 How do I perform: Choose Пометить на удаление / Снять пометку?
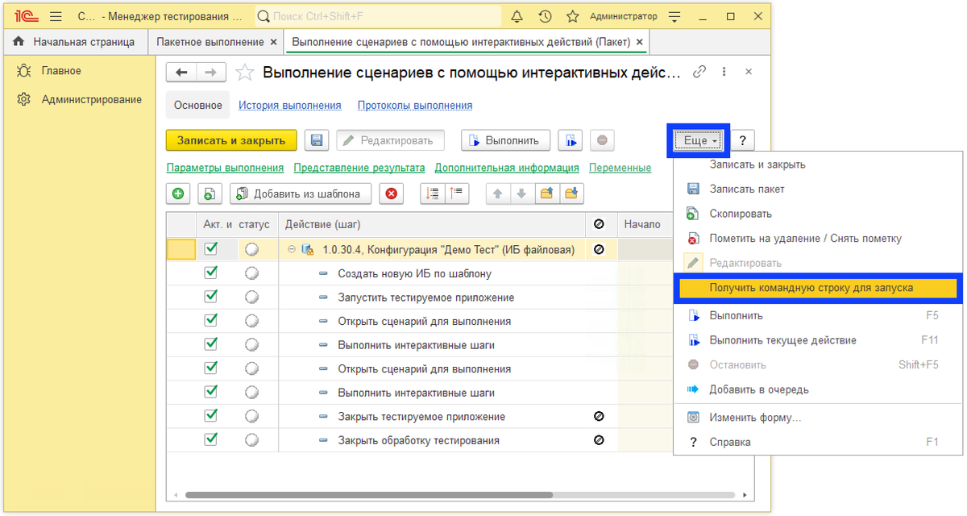tap(819, 239)
